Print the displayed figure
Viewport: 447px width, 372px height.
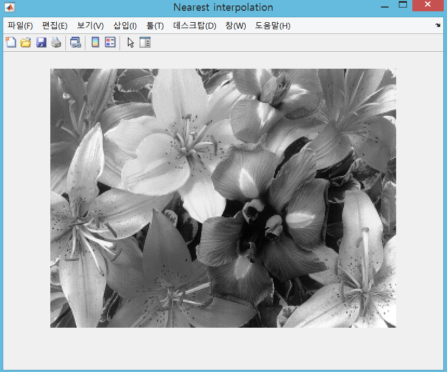coord(56,42)
